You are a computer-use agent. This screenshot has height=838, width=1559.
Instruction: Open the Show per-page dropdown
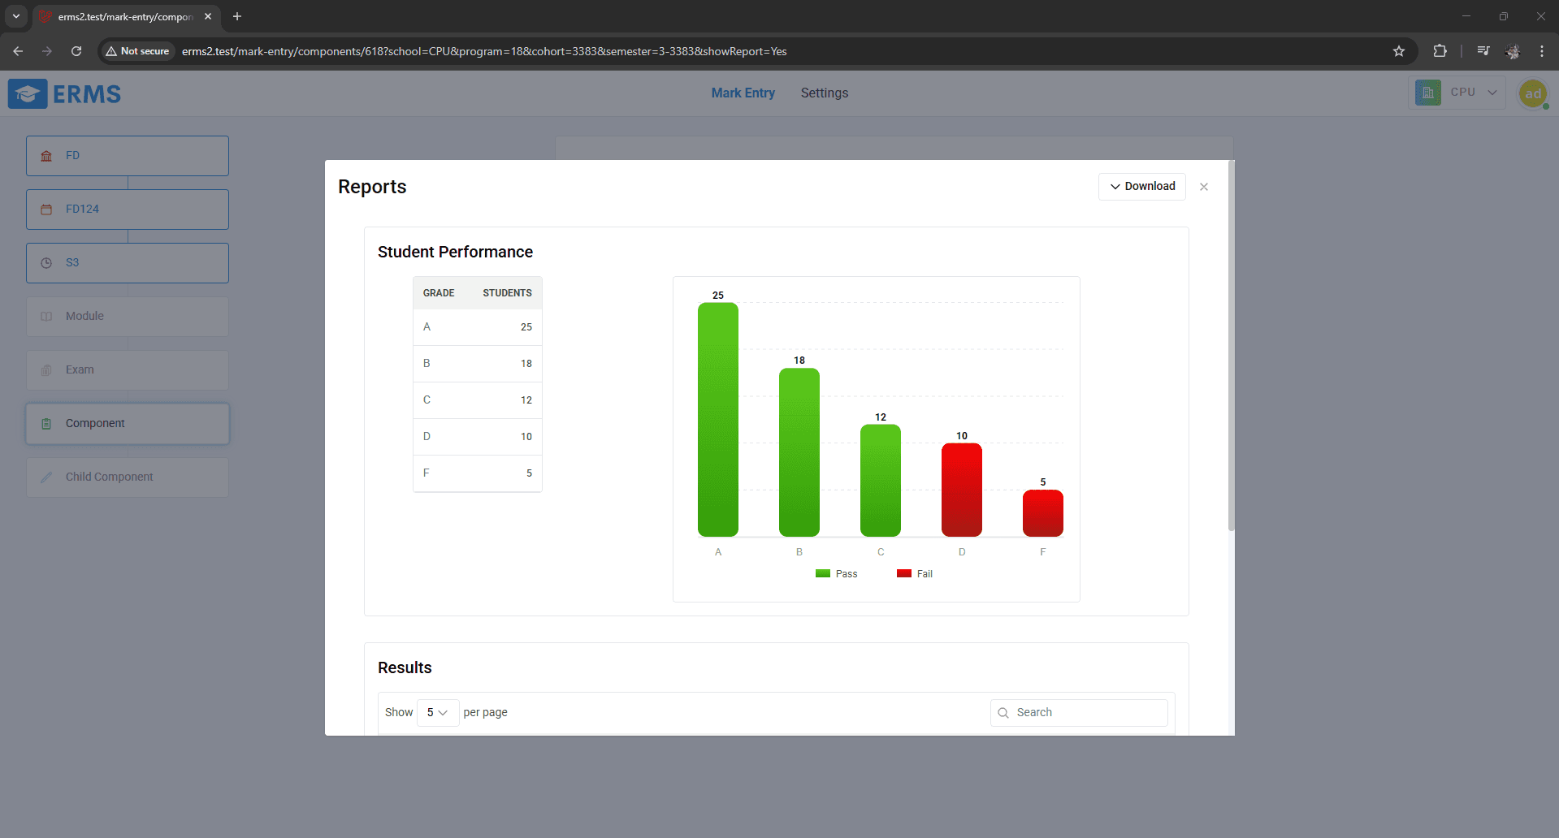tap(437, 712)
